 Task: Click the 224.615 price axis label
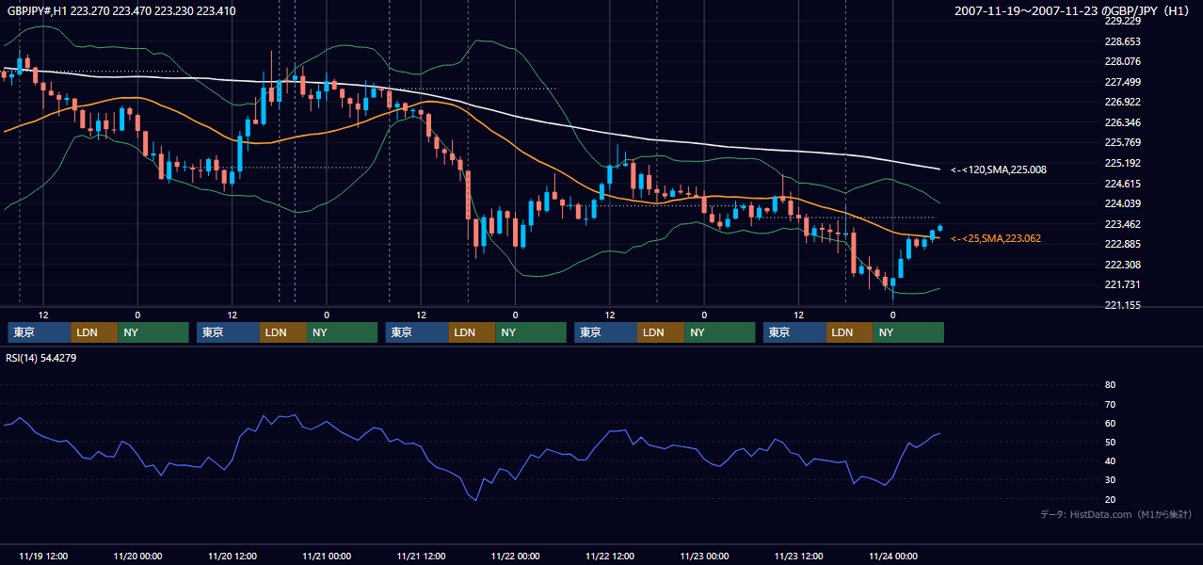[1123, 184]
